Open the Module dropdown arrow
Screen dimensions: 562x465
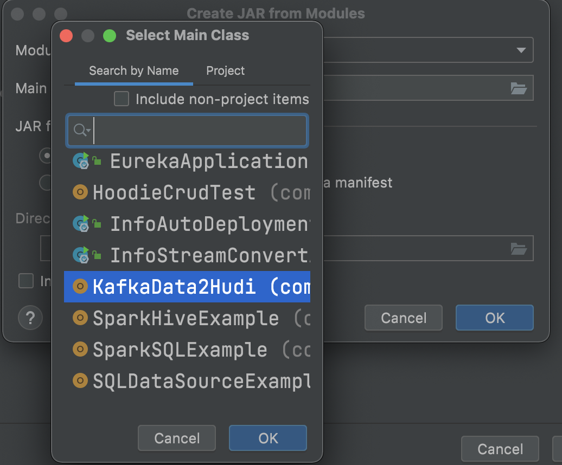pyautogui.click(x=521, y=50)
